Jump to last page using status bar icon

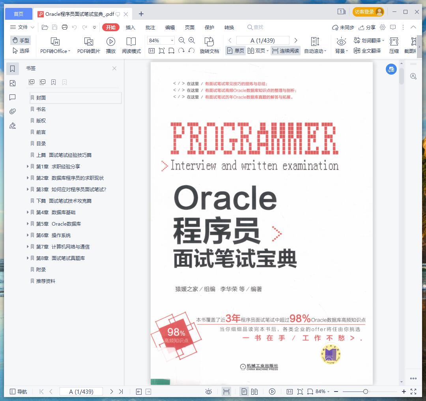[x=121, y=392]
